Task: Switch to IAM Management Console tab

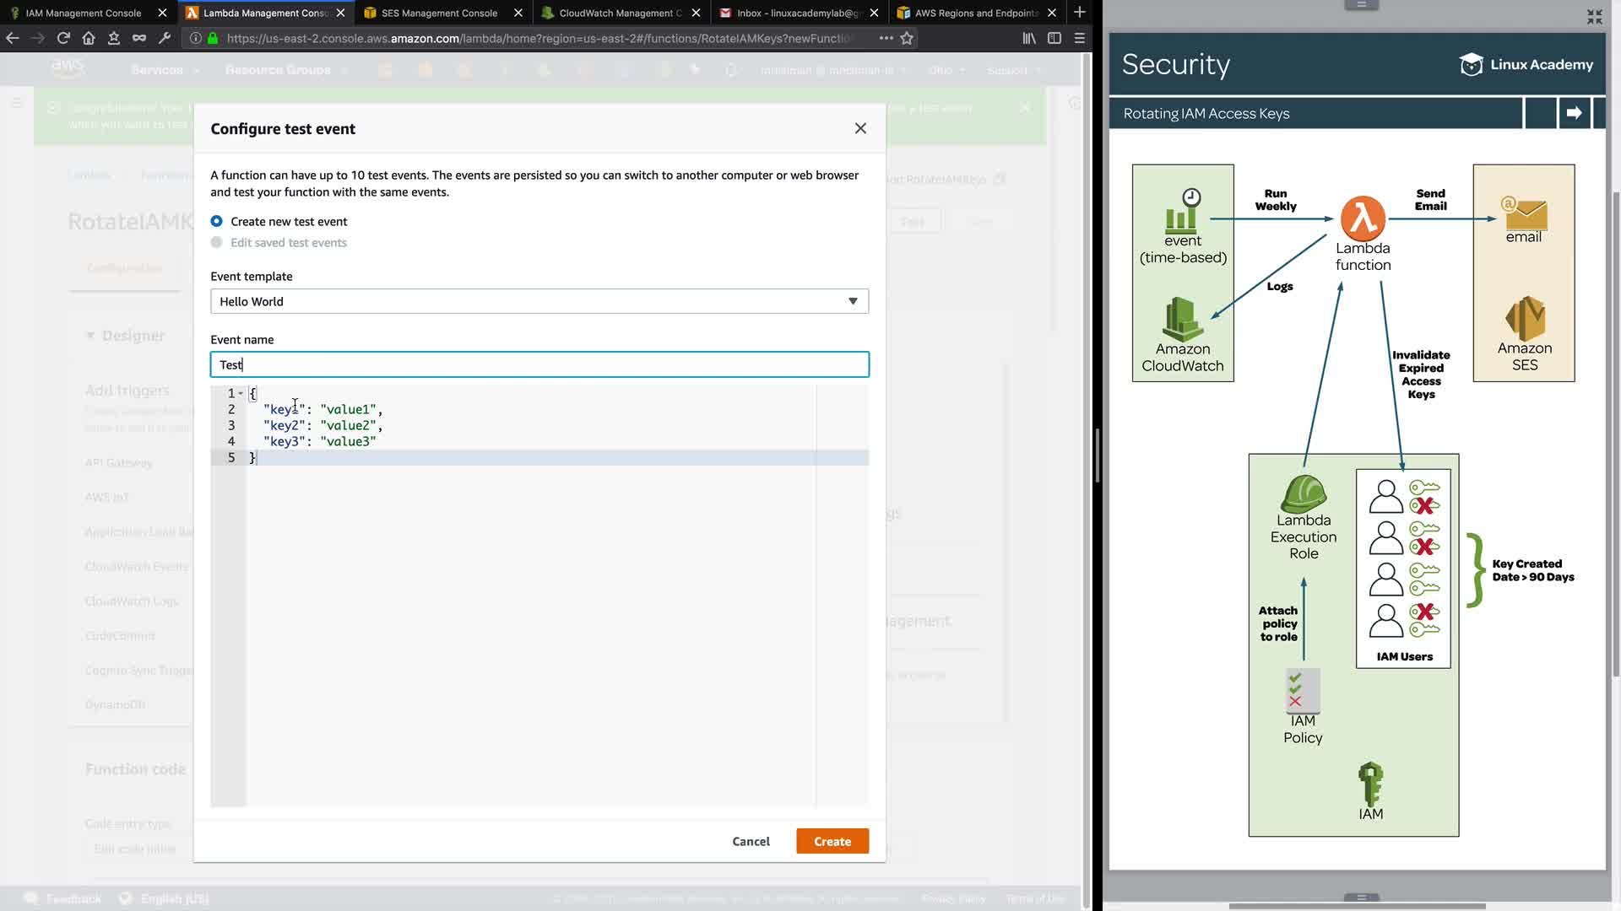Action: (84, 13)
